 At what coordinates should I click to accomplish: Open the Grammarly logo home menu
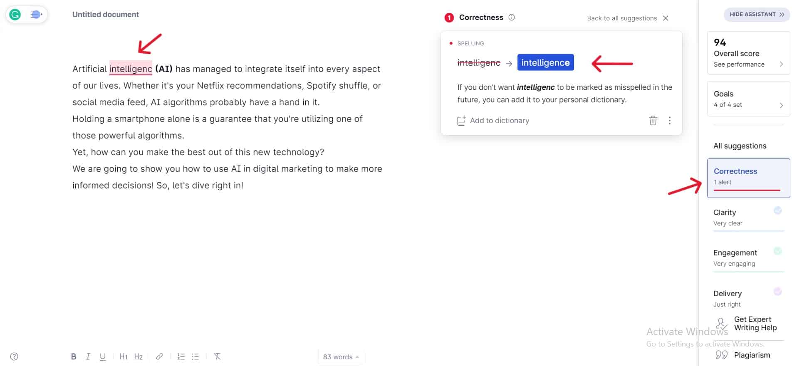[15, 15]
